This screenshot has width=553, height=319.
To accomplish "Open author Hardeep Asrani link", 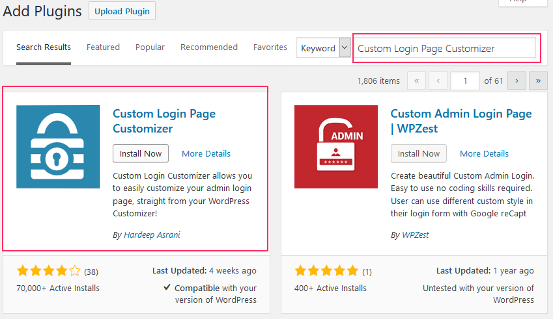I will coord(152,235).
